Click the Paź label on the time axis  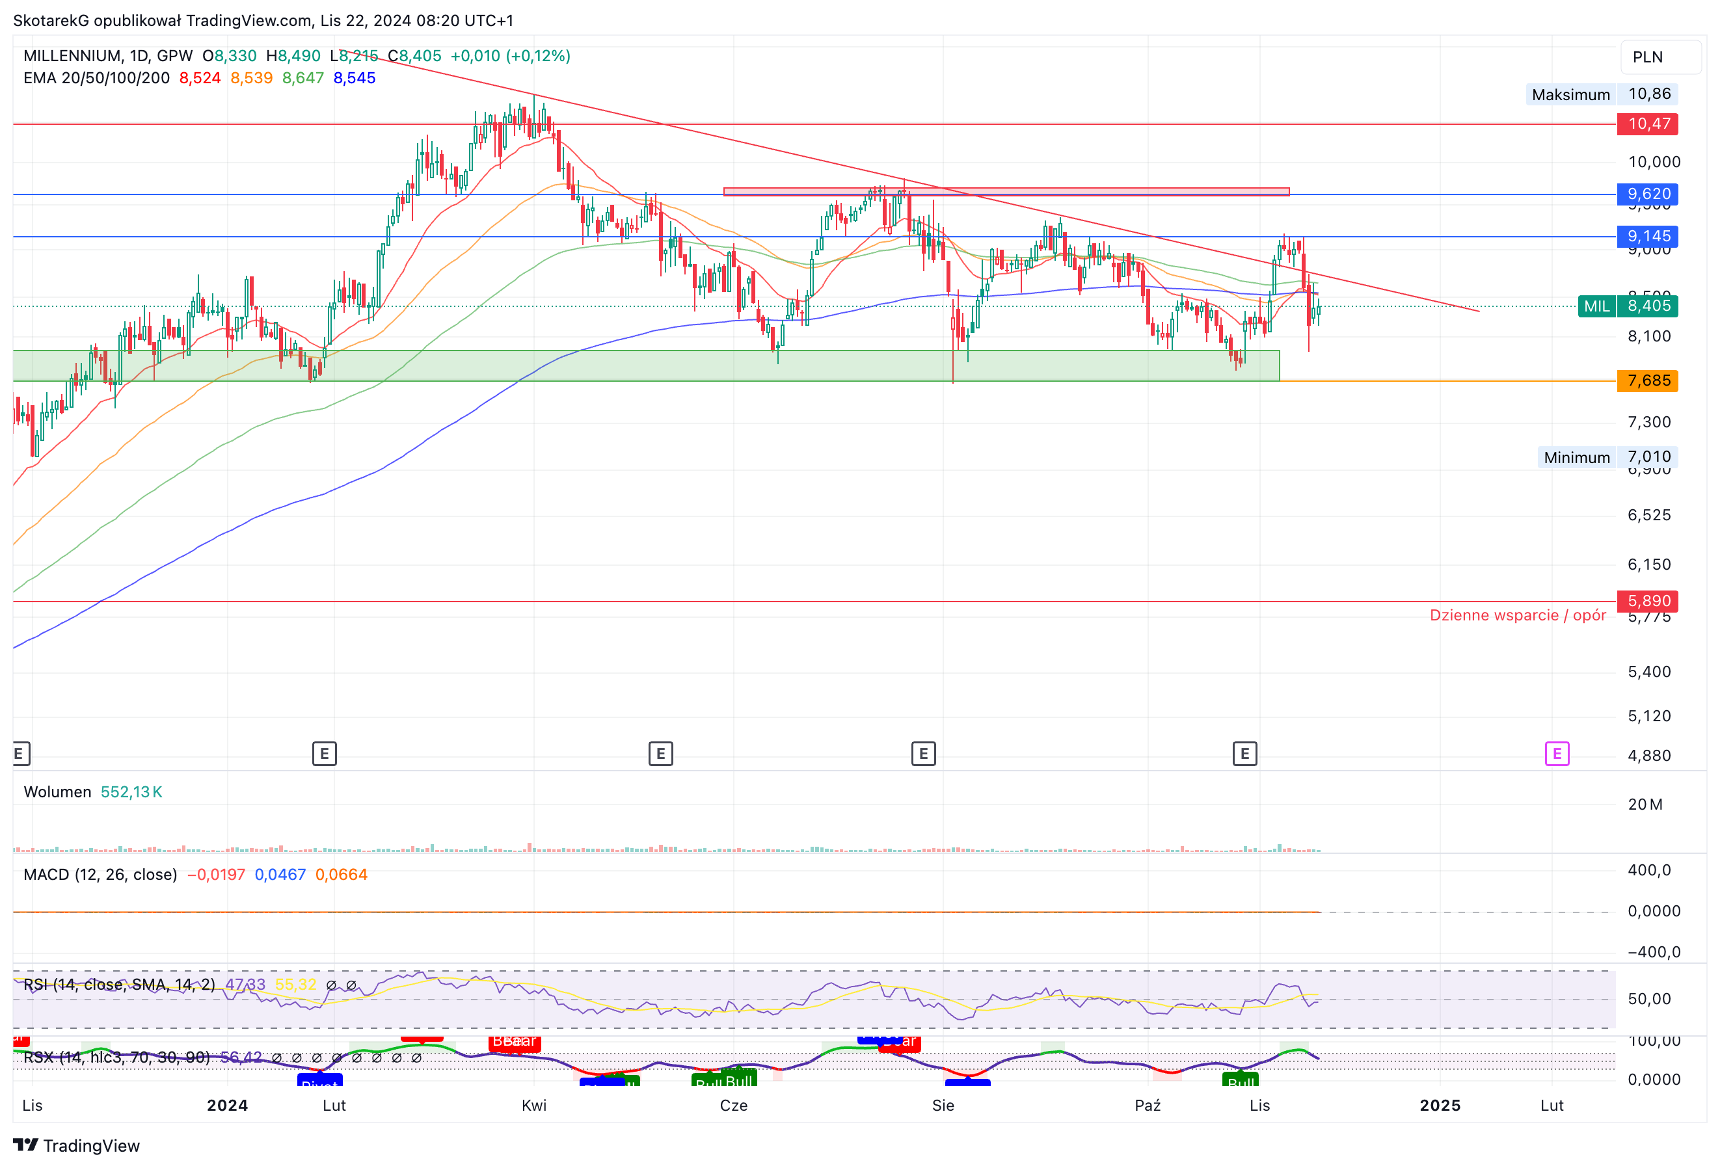(1147, 1105)
